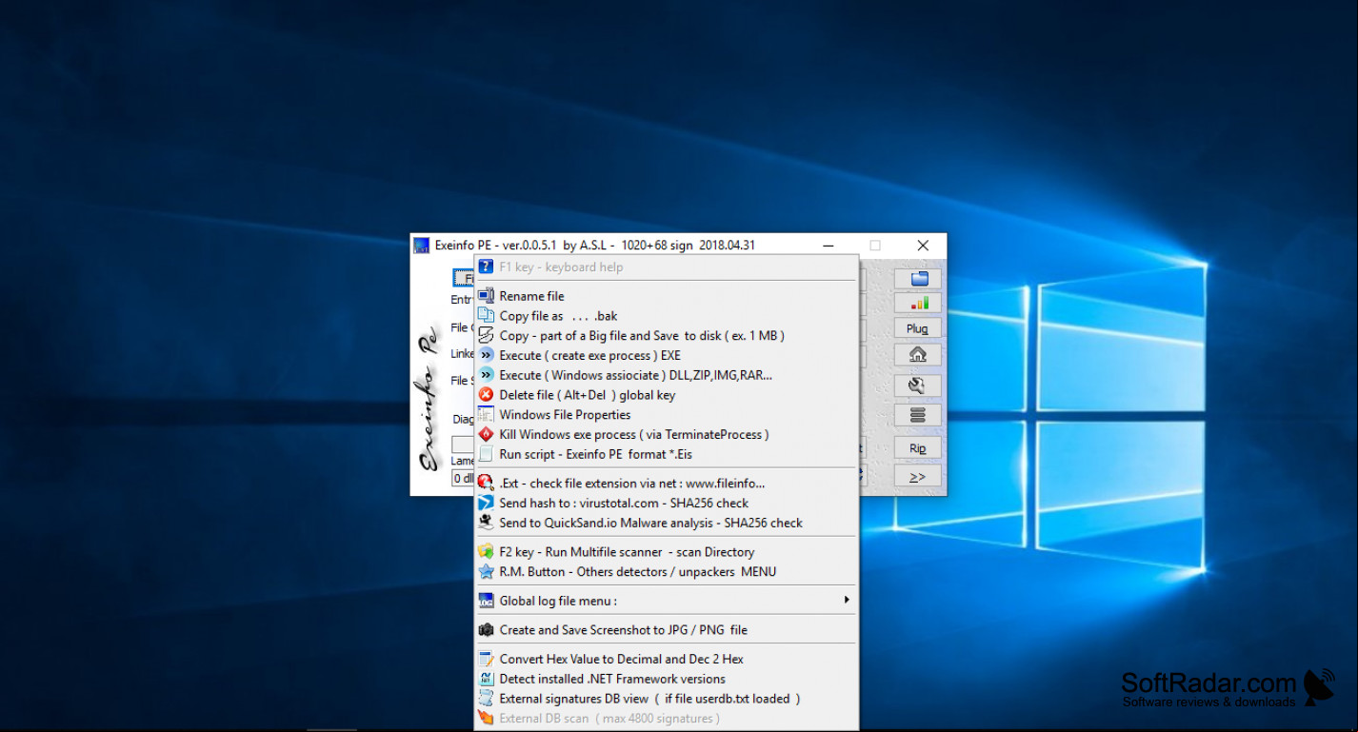Choose Detect installed .NET Framework versions

(x=666, y=679)
